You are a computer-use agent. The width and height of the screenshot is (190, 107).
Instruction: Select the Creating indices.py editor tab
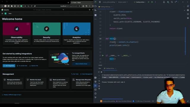click(x=105, y=7)
